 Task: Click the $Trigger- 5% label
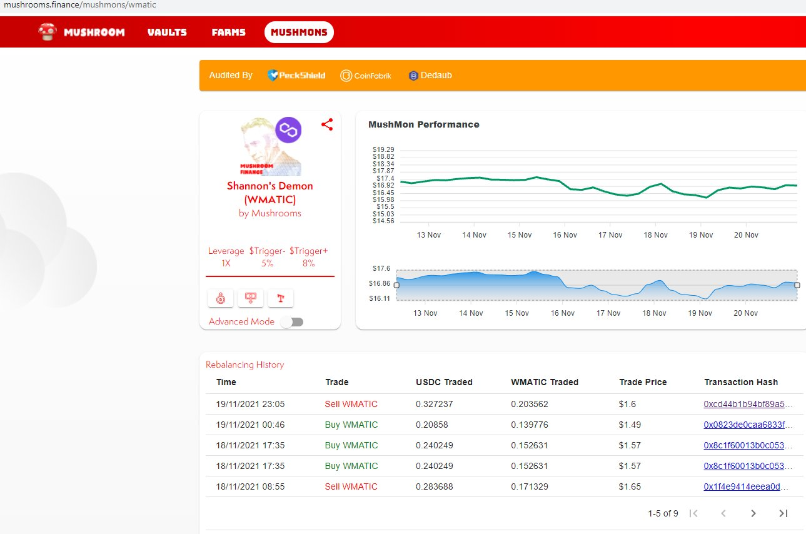267,257
